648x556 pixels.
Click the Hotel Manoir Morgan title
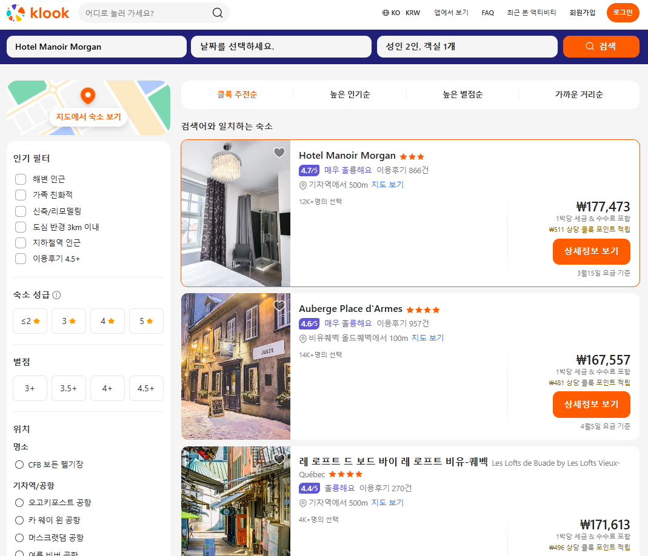pos(347,156)
